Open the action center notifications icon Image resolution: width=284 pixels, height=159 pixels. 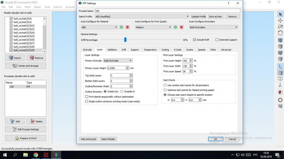(277, 155)
